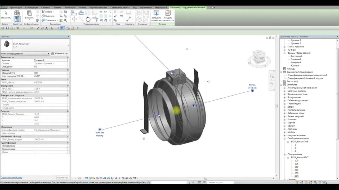Click the Уровень value field
Viewport: 339px width, 190px height.
(x=51, y=60)
